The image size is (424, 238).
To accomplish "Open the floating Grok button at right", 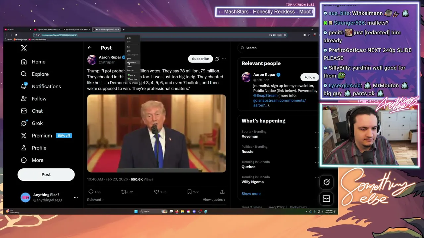I will [326, 182].
